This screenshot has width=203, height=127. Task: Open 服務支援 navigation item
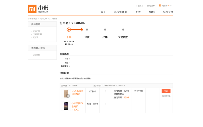click(168, 12)
